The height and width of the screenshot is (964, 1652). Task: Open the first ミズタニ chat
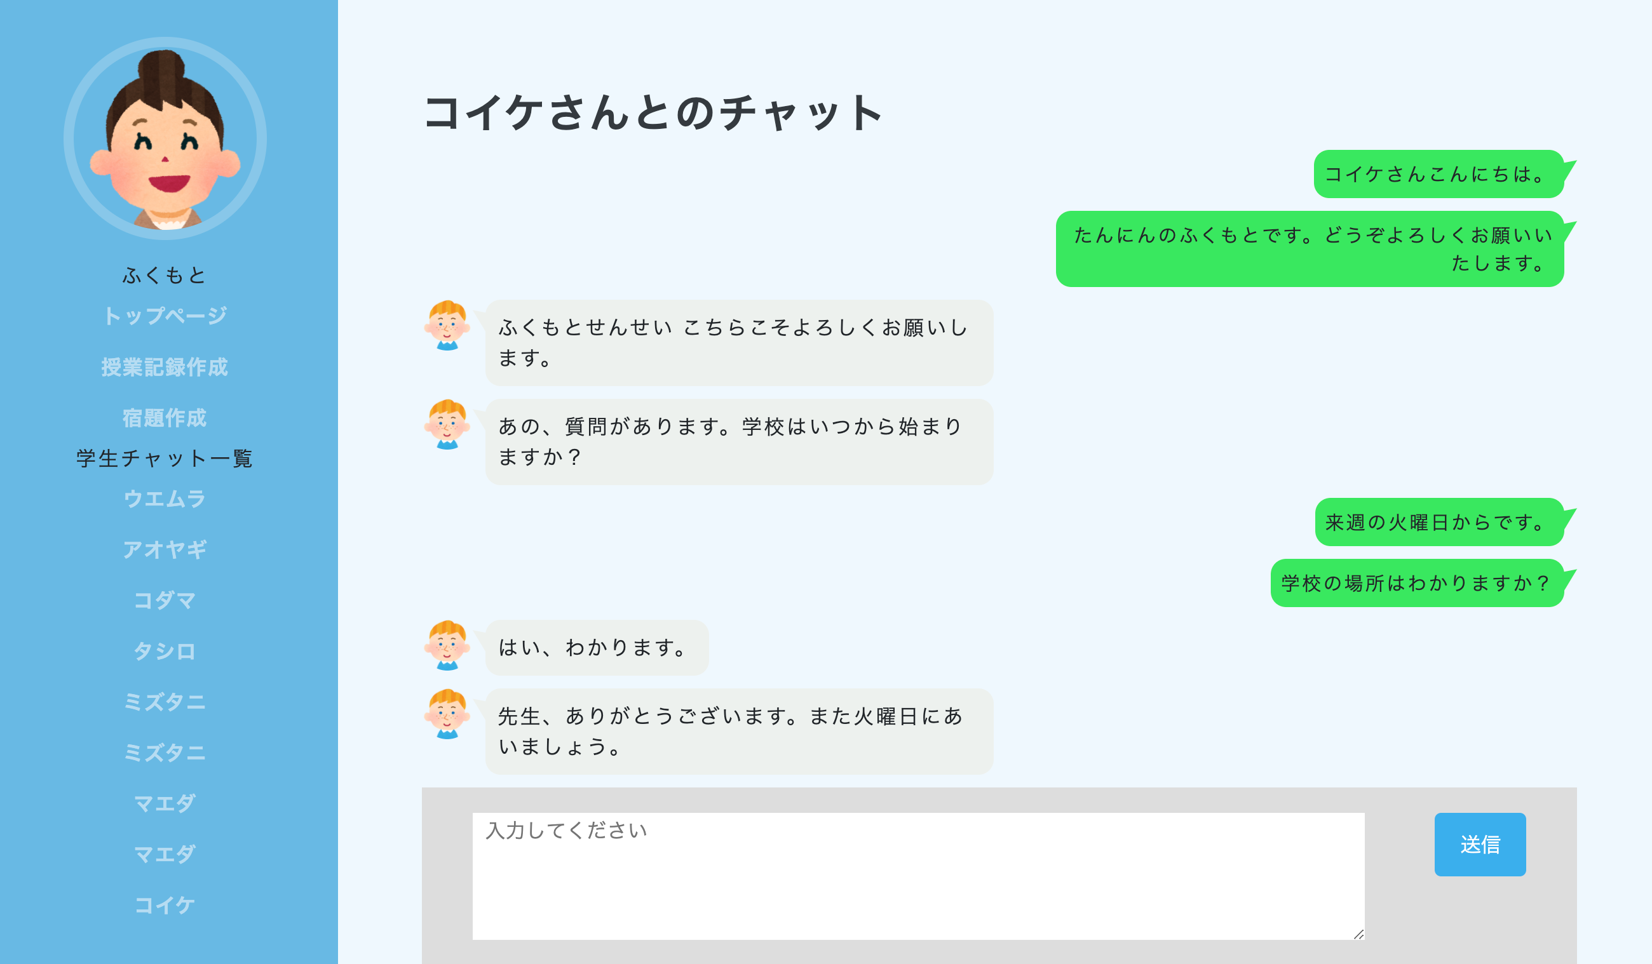click(x=165, y=702)
